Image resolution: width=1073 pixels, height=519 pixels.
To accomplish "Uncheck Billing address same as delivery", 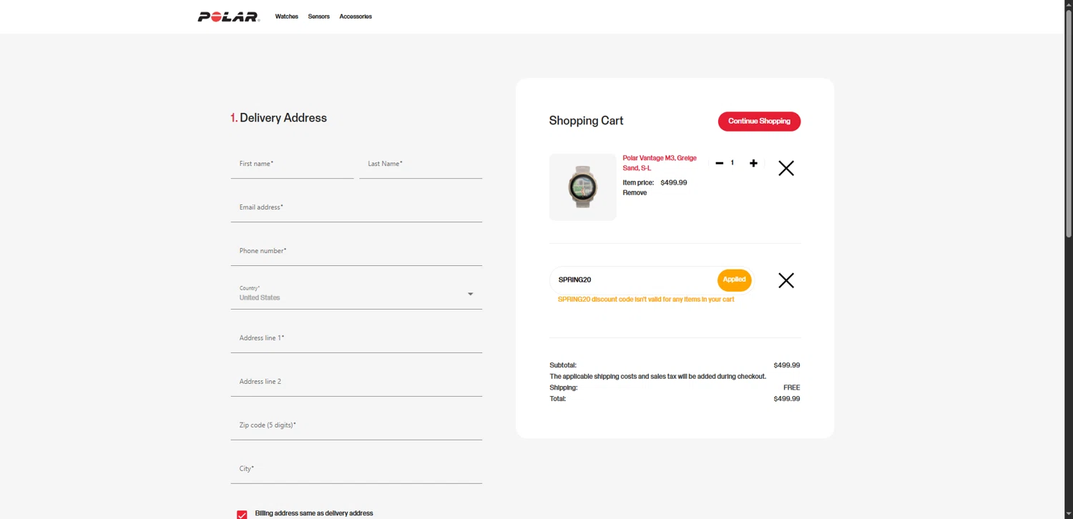I will click(x=242, y=515).
